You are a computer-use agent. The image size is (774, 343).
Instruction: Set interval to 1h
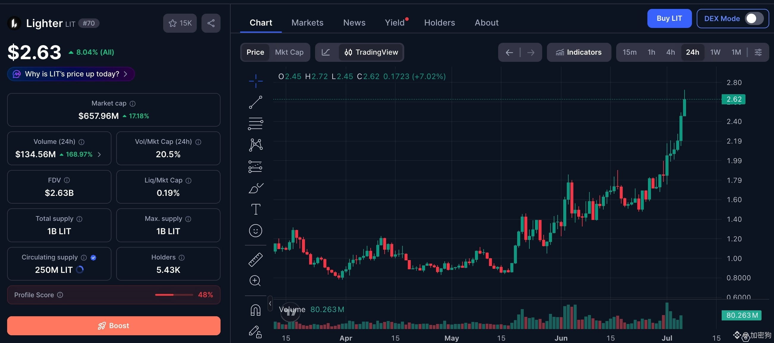[652, 52]
